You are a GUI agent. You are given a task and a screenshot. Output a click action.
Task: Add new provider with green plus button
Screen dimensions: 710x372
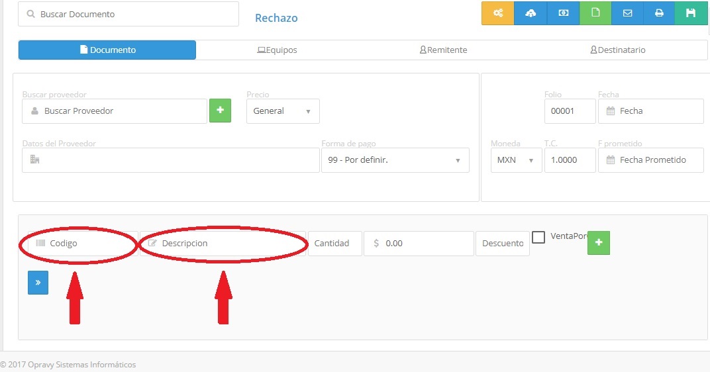click(x=220, y=111)
